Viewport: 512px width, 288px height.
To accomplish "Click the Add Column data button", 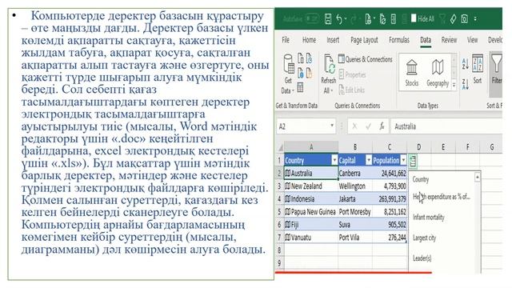I will click(413, 161).
